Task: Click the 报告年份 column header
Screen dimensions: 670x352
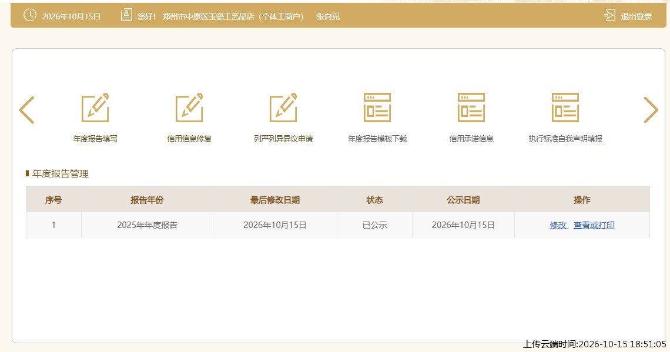Action: click(x=147, y=200)
